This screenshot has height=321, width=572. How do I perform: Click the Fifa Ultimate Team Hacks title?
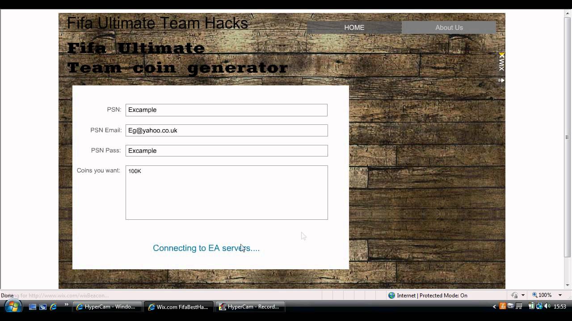click(x=157, y=23)
